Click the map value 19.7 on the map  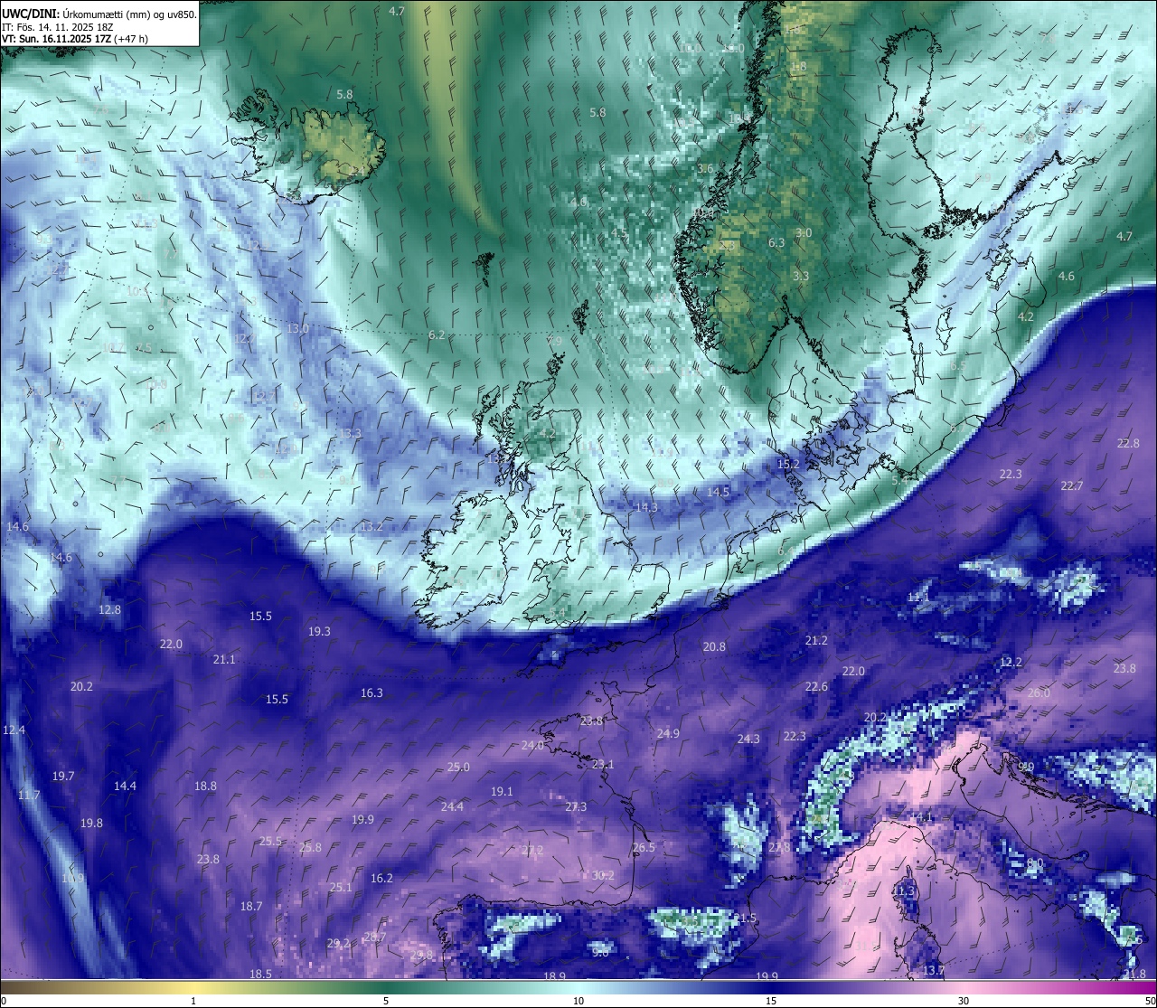63,776
